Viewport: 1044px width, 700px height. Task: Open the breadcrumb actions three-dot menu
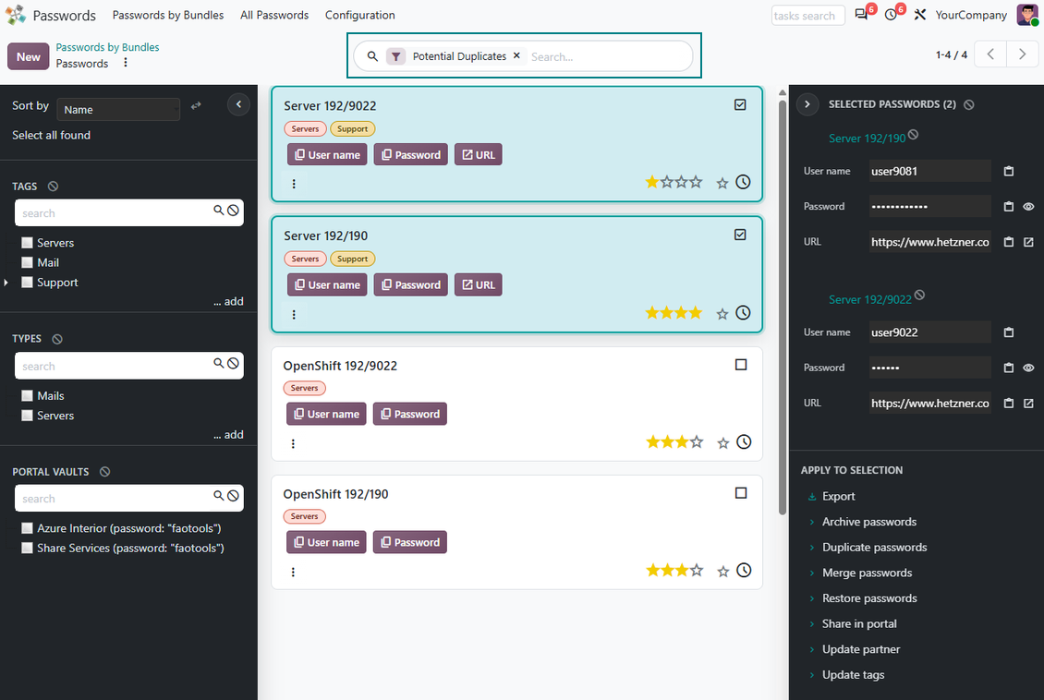(125, 63)
